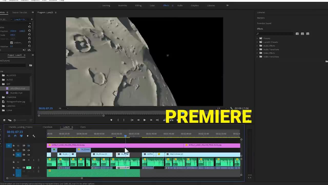328x185 pixels.
Task: Select INstagramPoster.jpg in Project panel
Action: [x=16, y=101]
